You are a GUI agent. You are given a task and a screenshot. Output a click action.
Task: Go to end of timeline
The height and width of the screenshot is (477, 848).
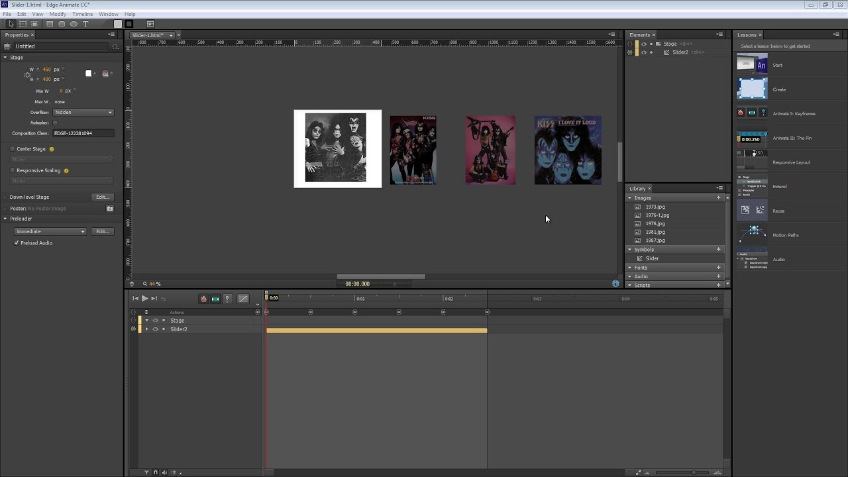click(154, 299)
